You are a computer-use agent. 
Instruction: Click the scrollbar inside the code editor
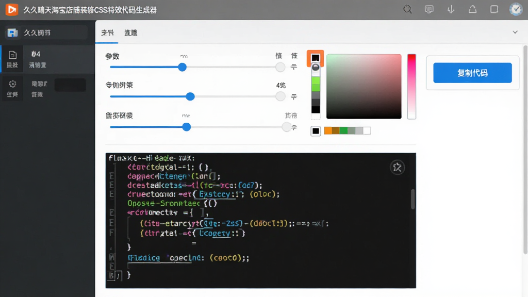412,199
